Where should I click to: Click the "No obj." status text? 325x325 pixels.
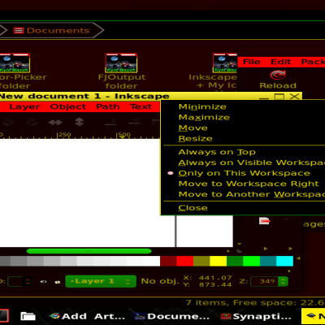(x=160, y=281)
